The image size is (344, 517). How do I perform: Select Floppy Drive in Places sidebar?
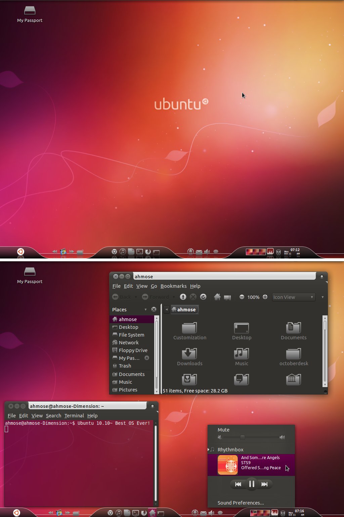132,350
